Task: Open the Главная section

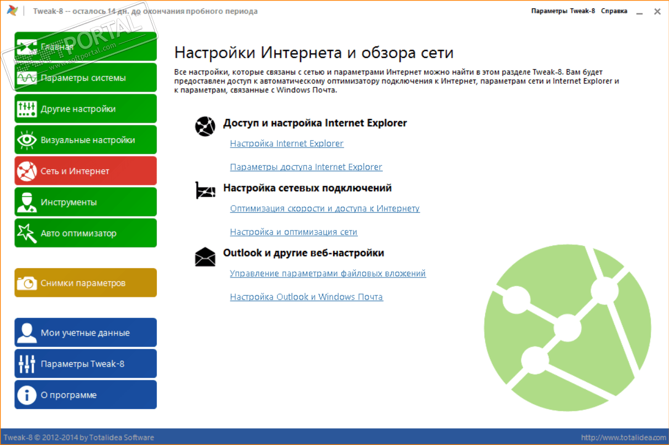Action: 86,46
